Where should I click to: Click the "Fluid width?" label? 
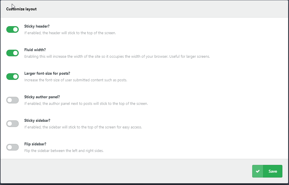point(35,50)
